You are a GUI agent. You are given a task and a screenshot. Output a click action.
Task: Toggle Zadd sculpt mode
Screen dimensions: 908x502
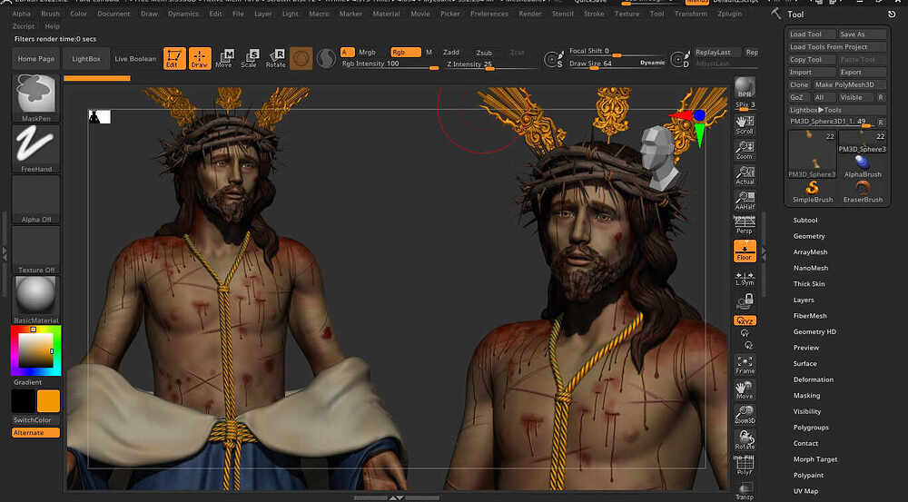[451, 52]
